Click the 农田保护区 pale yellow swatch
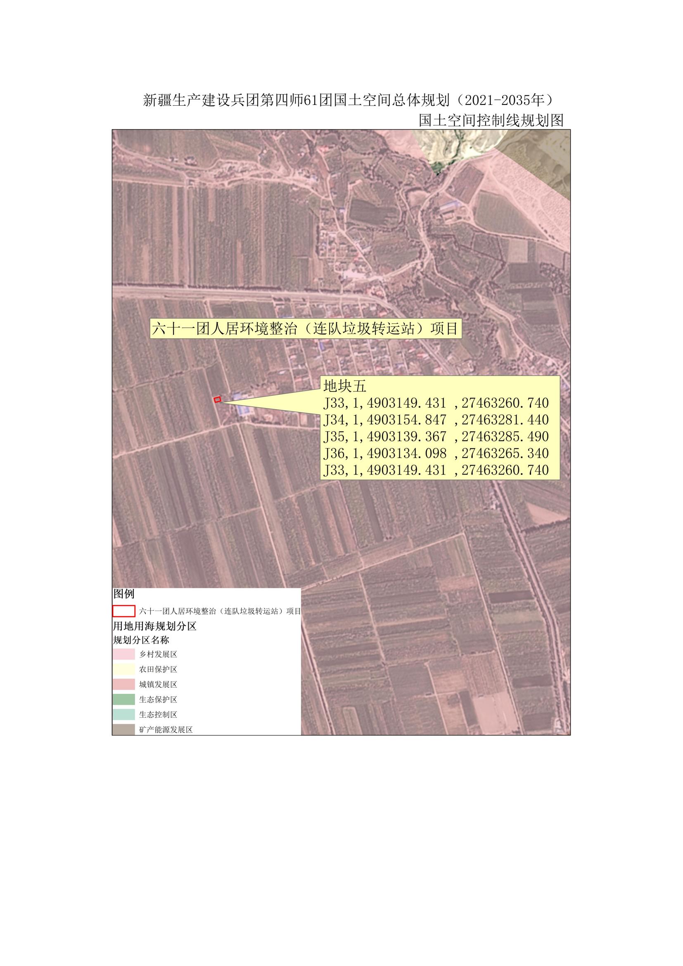The height and width of the screenshot is (966, 683). pos(123,669)
